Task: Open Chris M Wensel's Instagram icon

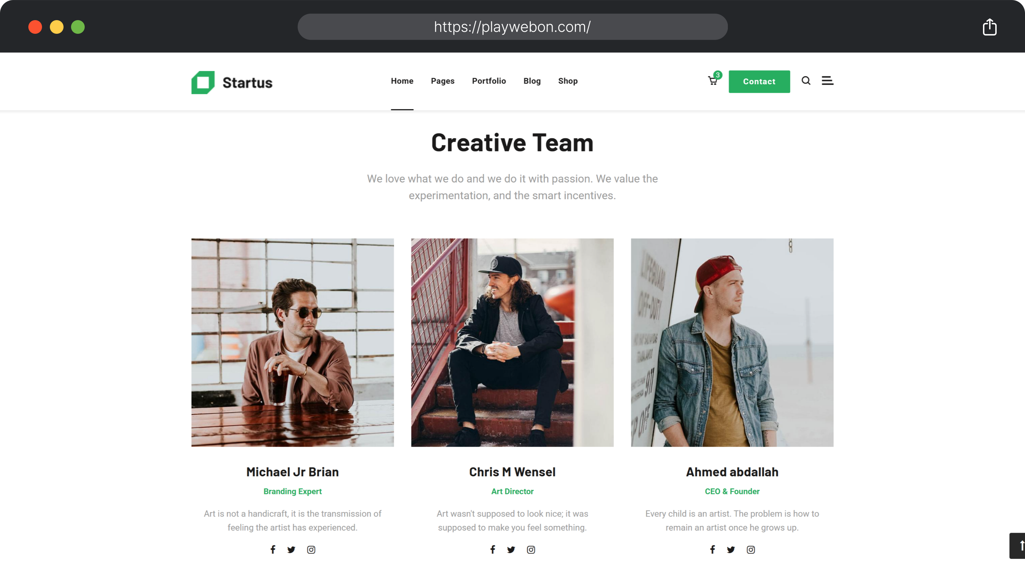Action: tap(531, 550)
